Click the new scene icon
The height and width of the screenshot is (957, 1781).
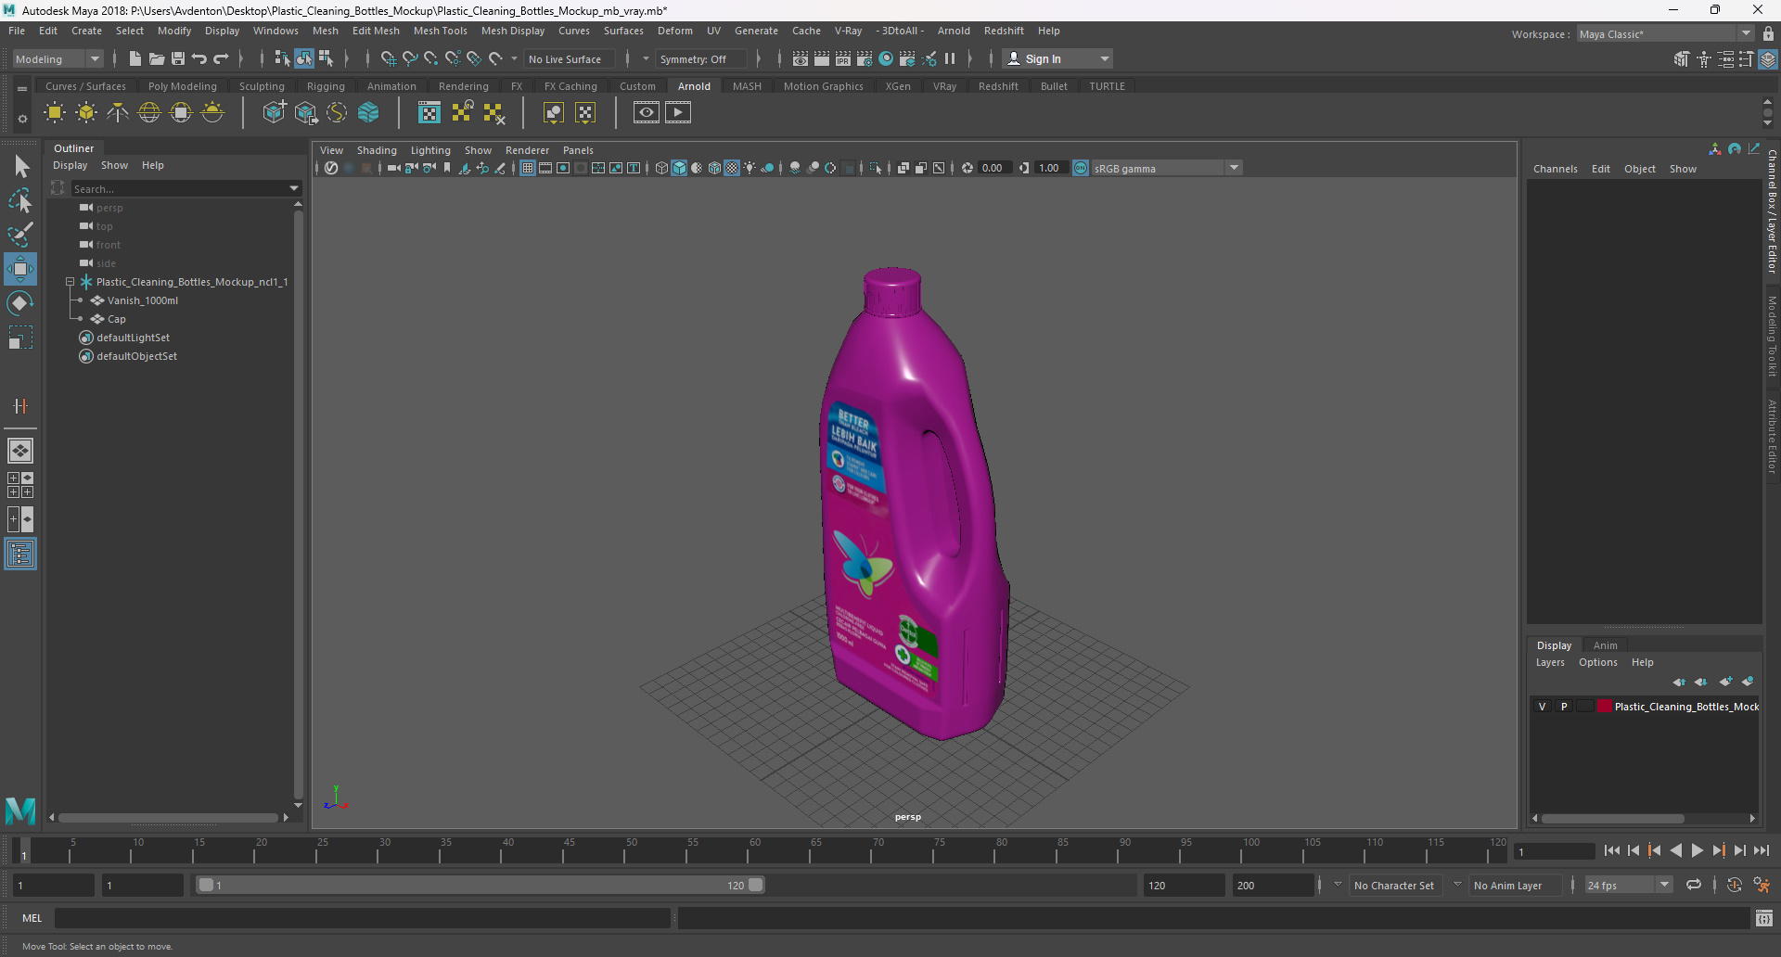(x=135, y=58)
